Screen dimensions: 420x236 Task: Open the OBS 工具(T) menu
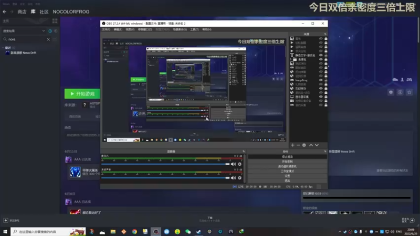click(x=194, y=29)
